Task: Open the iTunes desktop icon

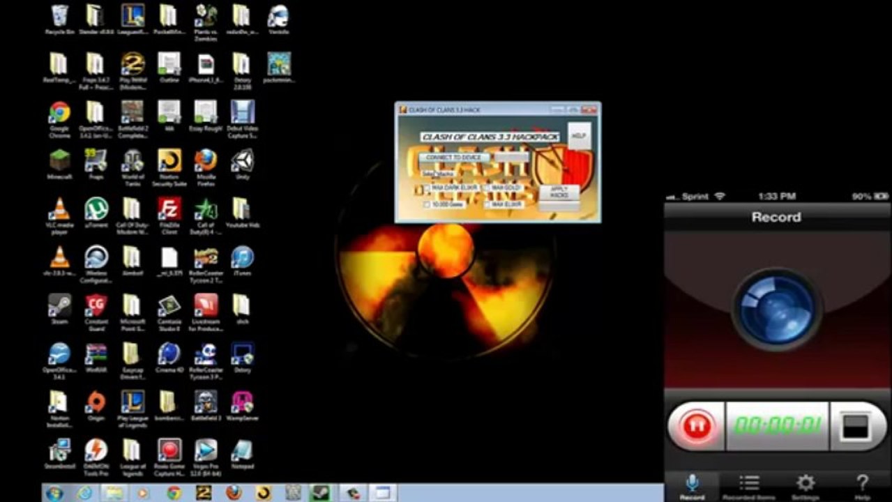Action: click(x=242, y=261)
